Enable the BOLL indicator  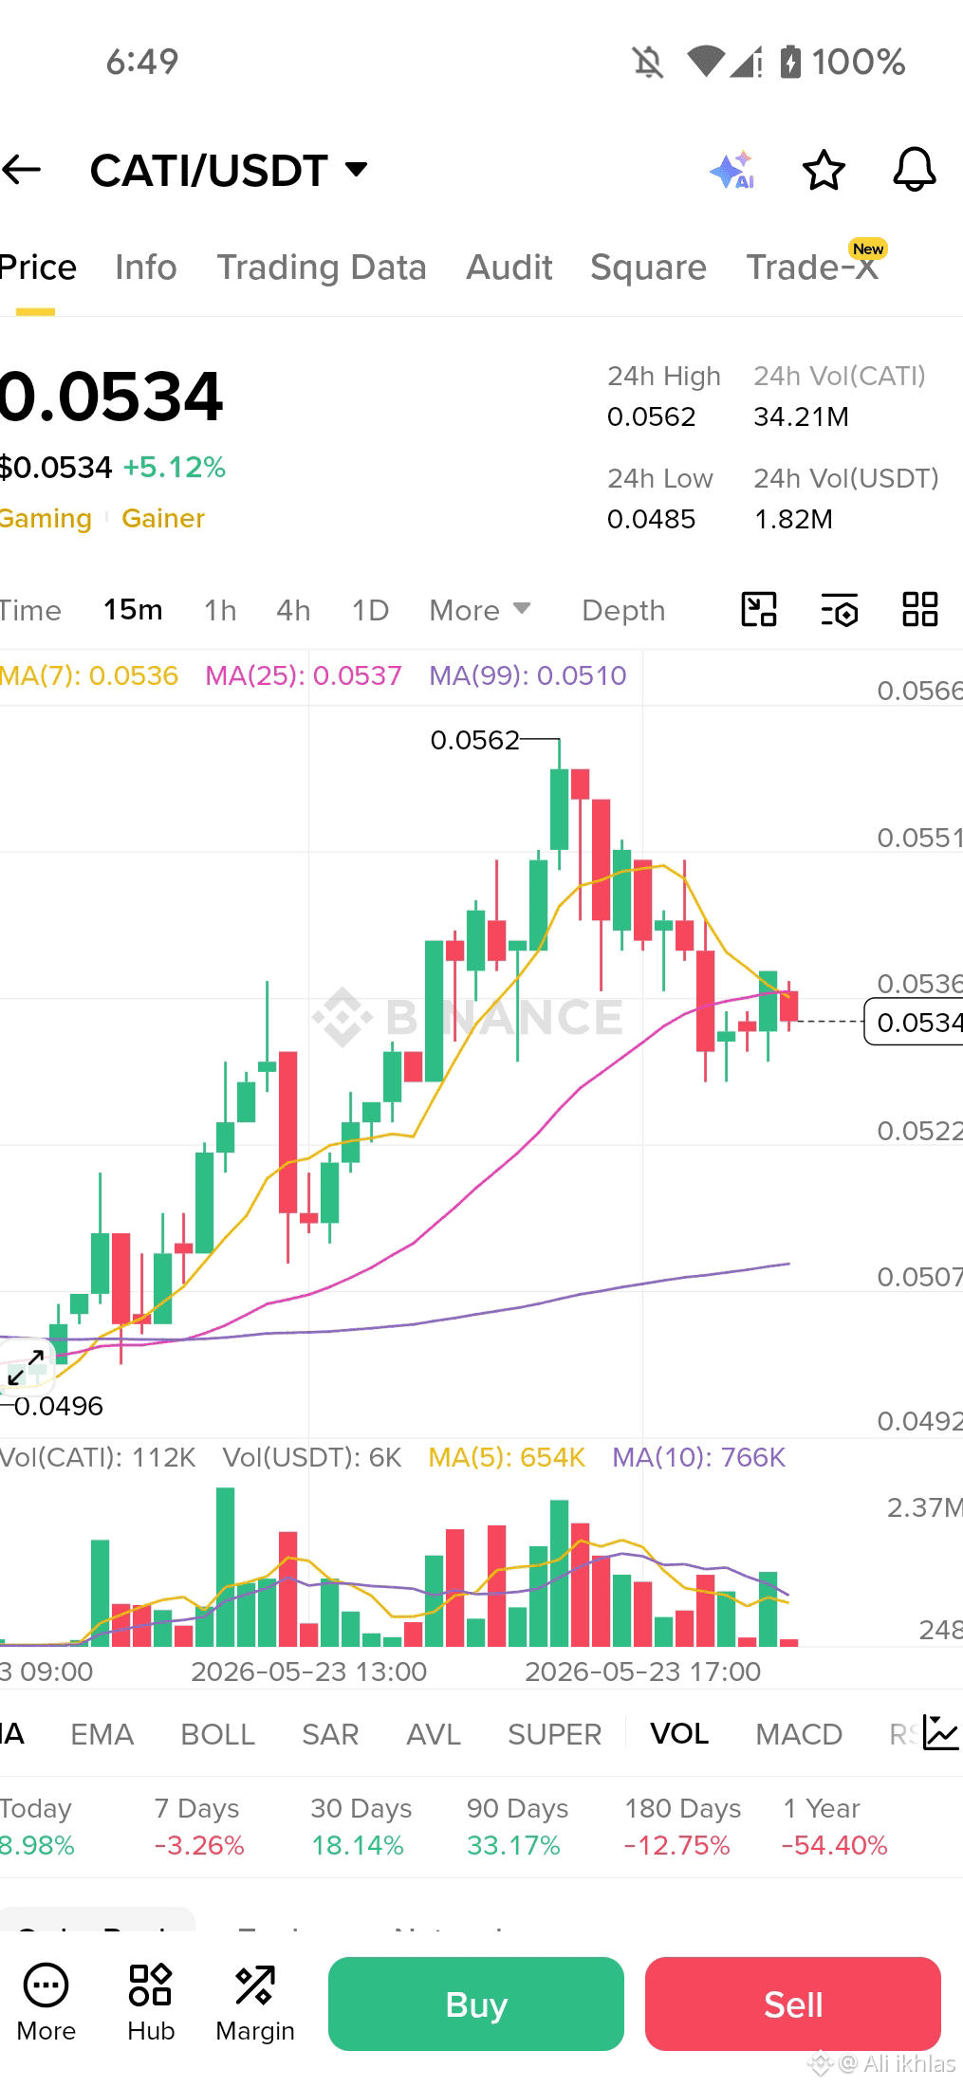point(217,1734)
